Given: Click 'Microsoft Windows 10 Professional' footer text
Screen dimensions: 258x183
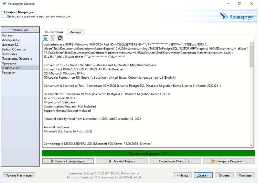Looking at the screenshot, I should (x=104, y=178).
